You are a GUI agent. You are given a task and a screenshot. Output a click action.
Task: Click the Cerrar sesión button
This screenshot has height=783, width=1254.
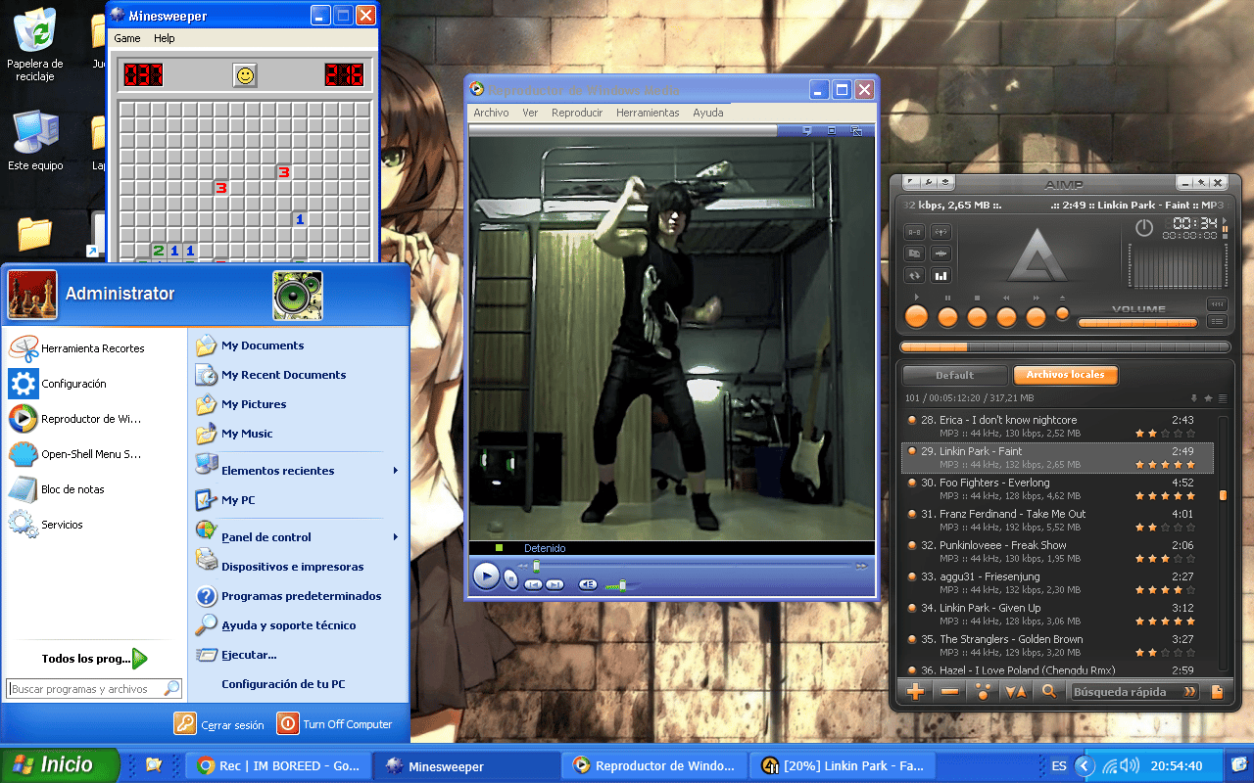click(x=219, y=724)
